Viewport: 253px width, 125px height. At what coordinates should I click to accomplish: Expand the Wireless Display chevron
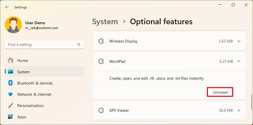(239, 41)
